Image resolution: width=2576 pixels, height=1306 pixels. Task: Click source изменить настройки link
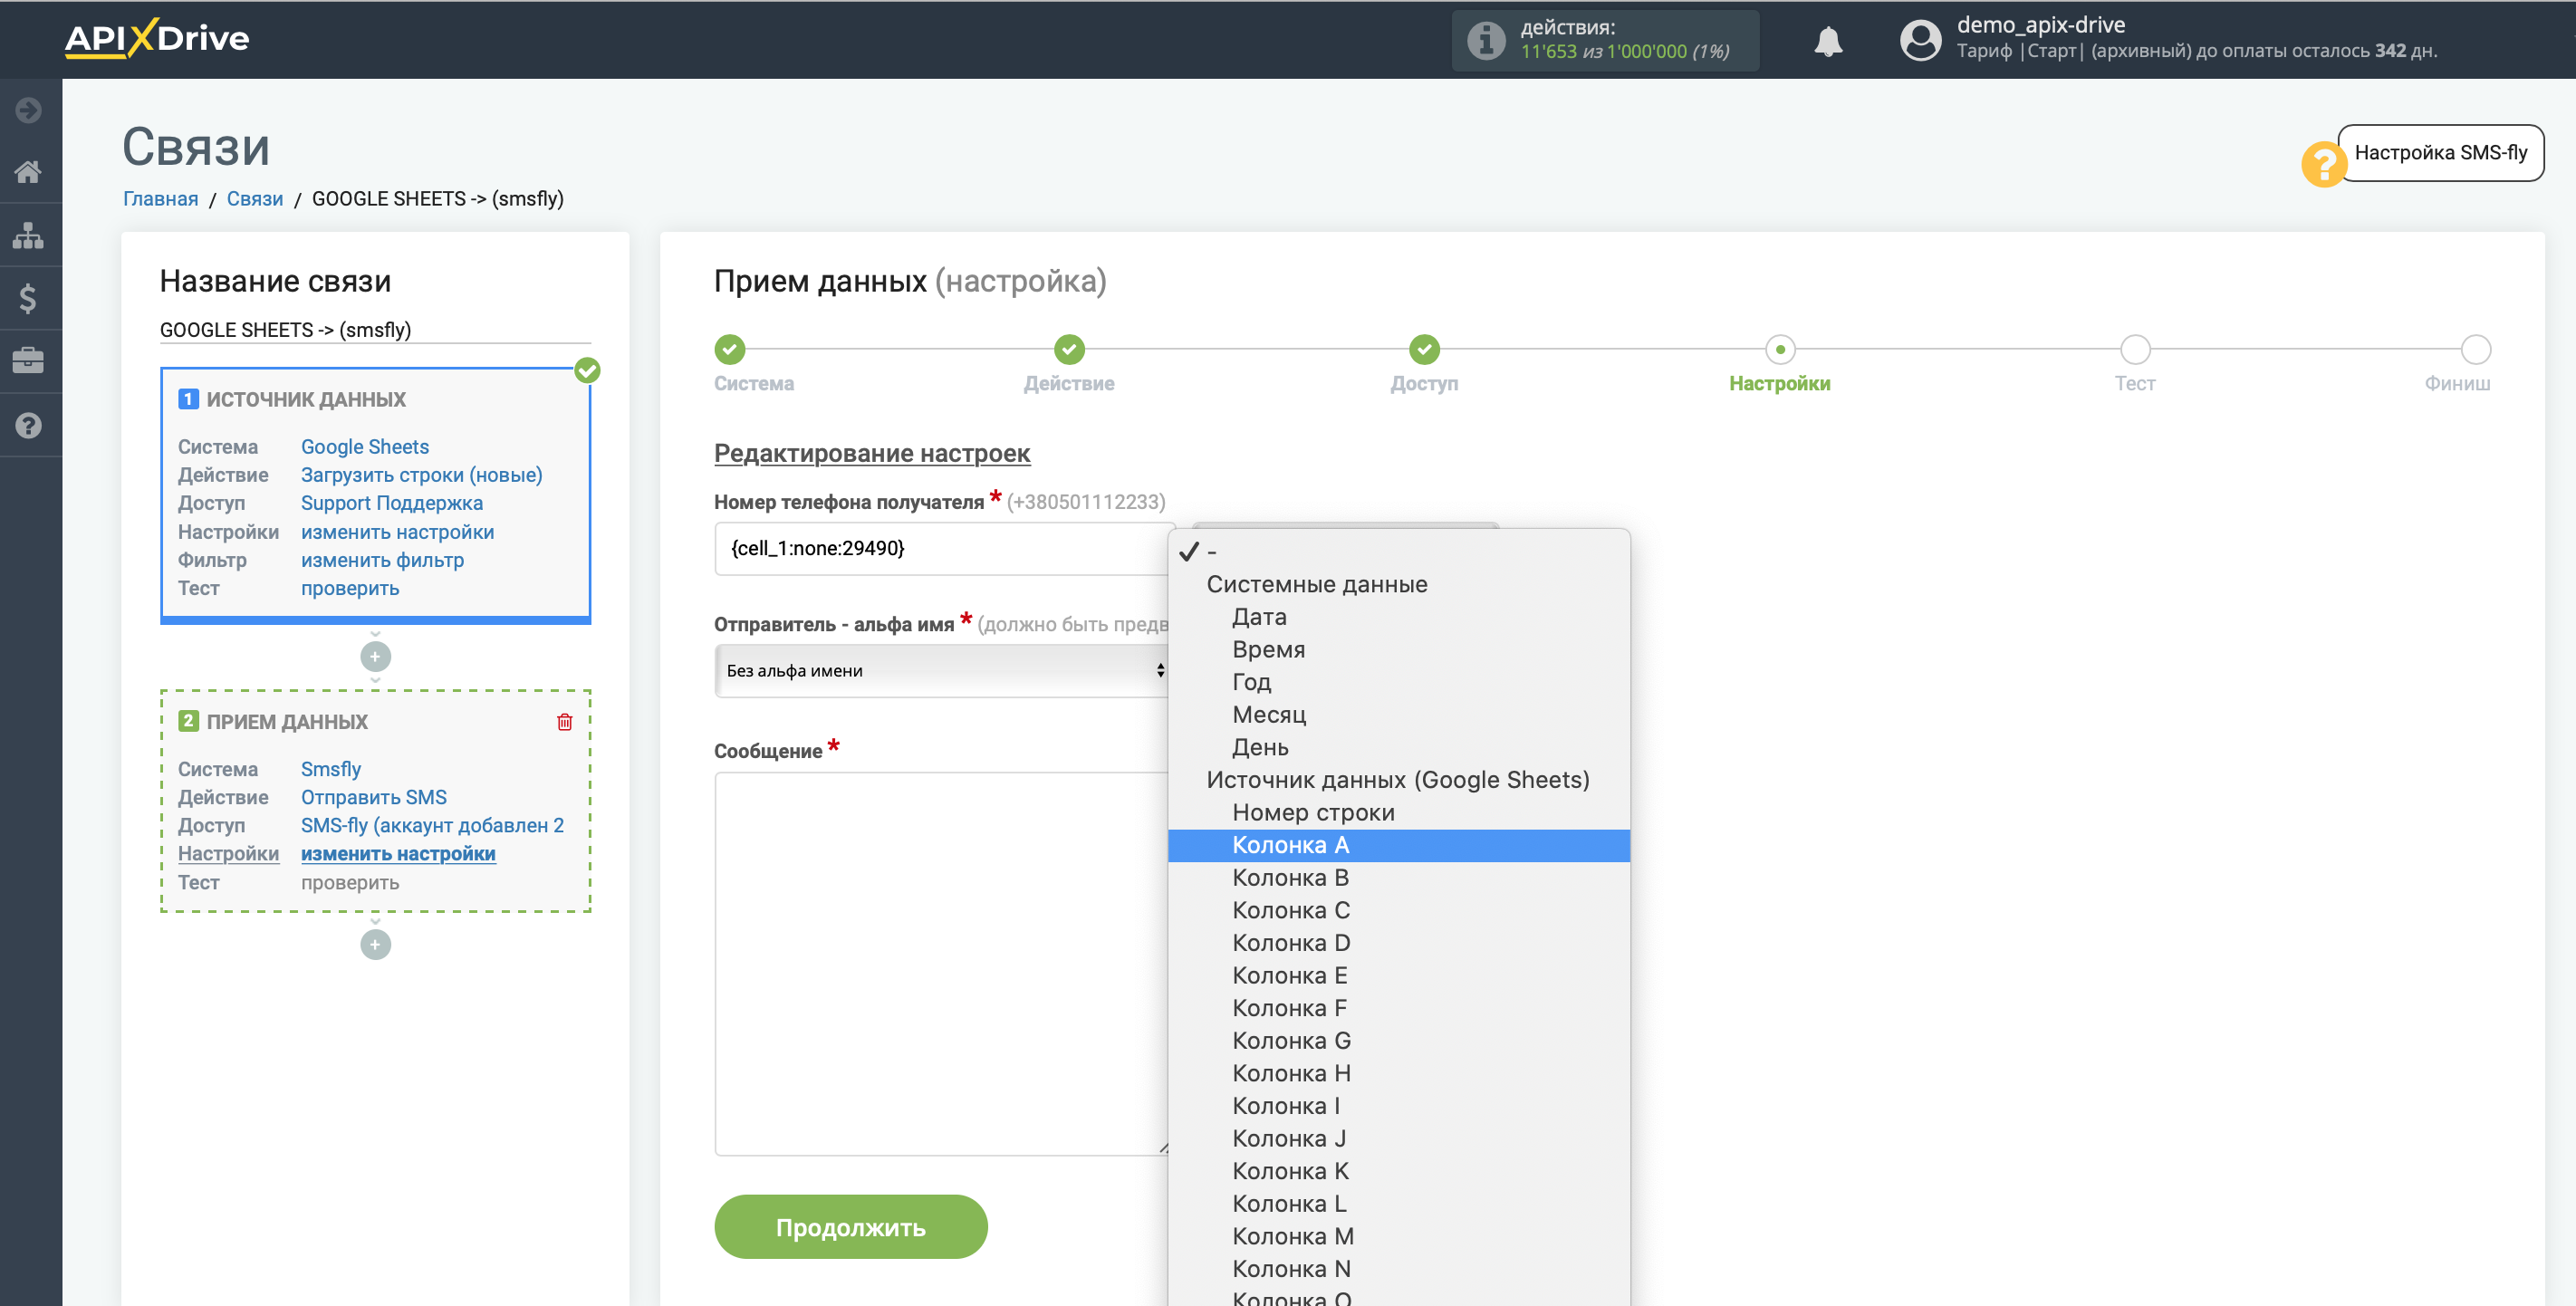pos(398,532)
